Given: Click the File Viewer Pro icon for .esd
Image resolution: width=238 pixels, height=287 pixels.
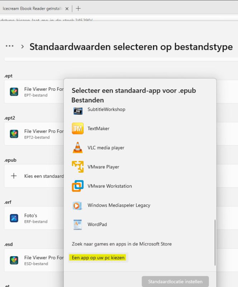Looking at the screenshot, I should coord(14,260).
